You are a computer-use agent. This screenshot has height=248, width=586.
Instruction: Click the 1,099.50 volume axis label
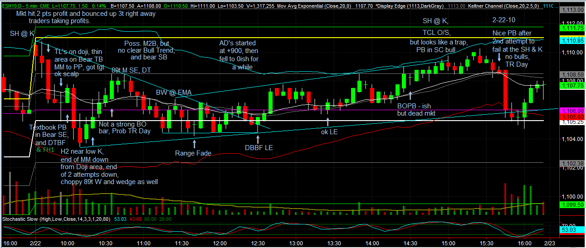coord(571,205)
